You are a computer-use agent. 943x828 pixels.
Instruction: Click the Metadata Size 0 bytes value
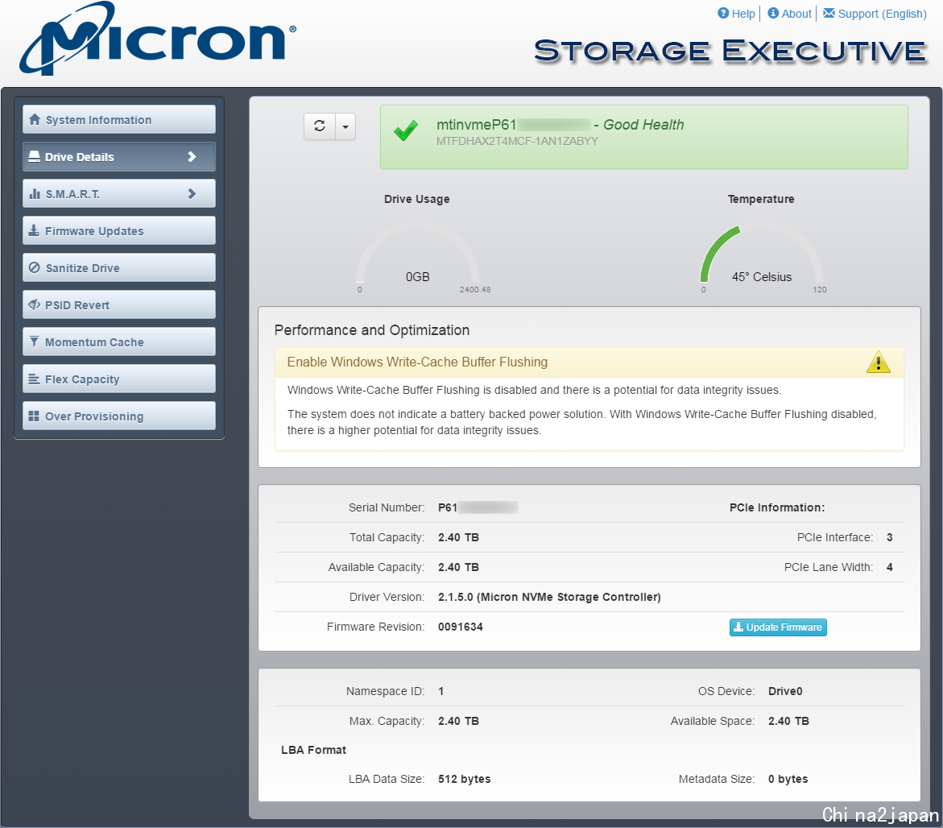[x=788, y=779]
